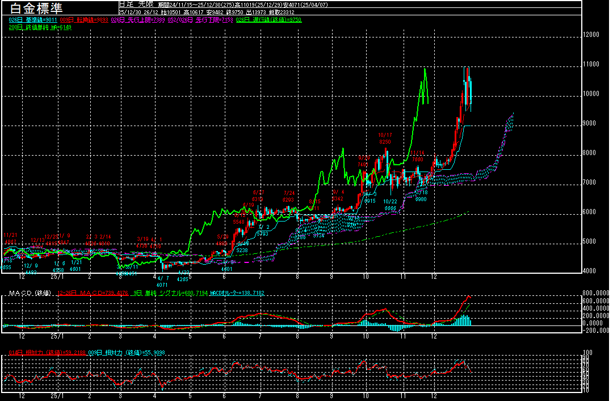Click the 先行上限 legend entry
The image size is (613, 401).
pos(137,19)
